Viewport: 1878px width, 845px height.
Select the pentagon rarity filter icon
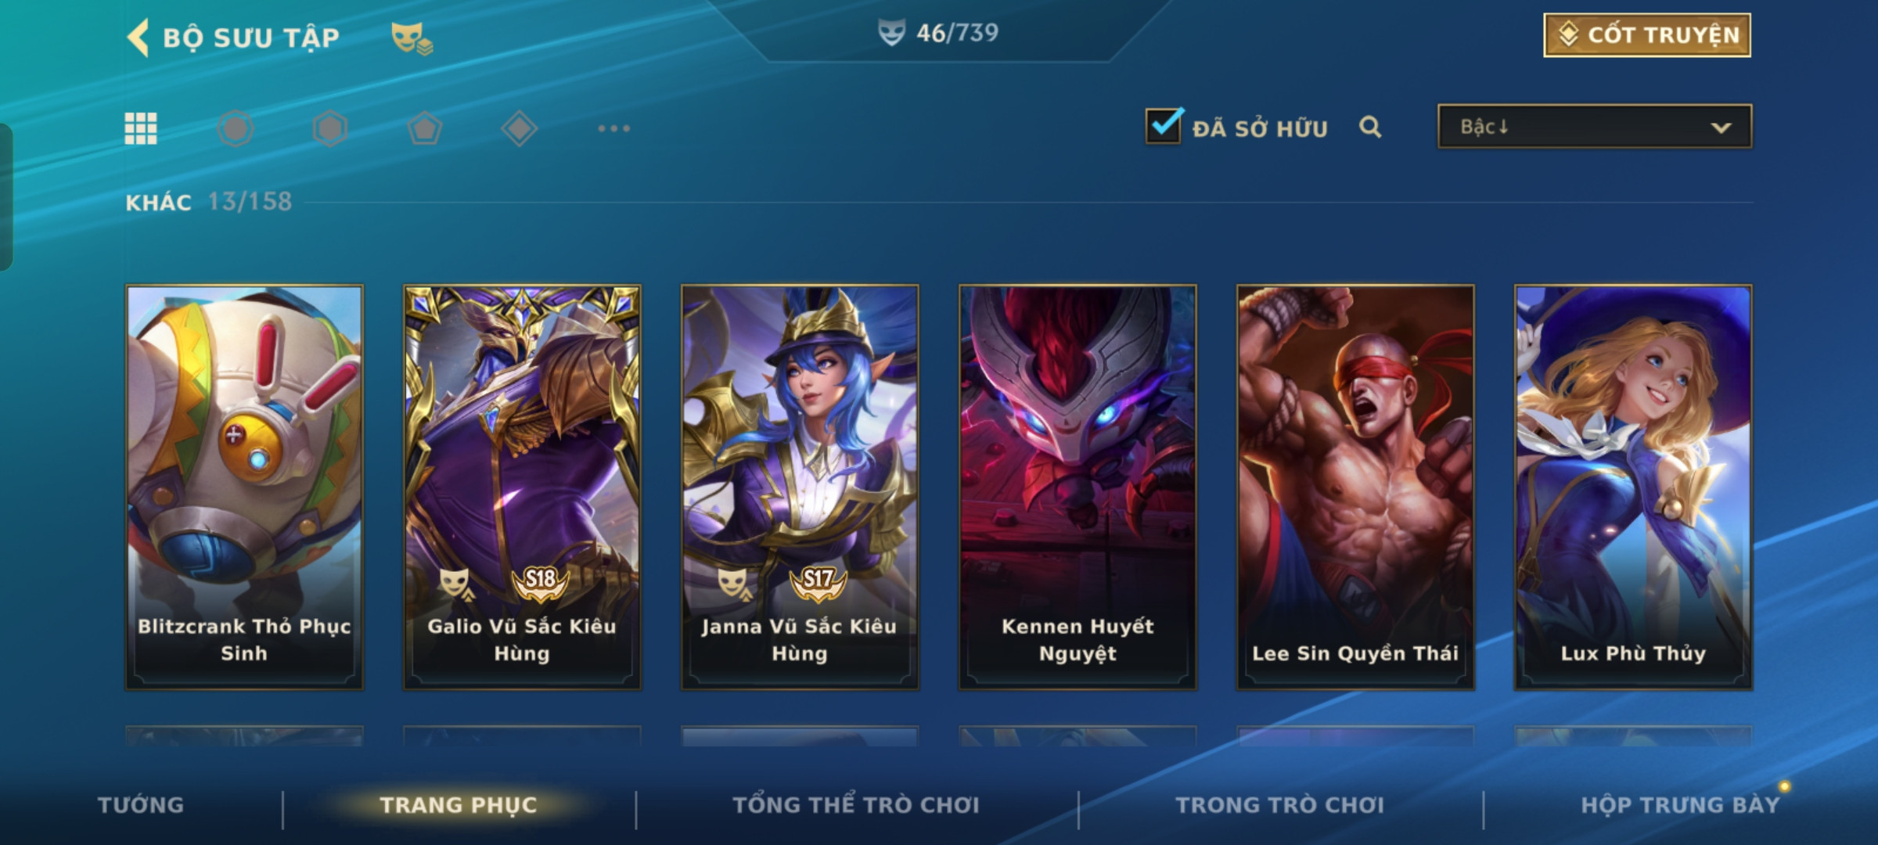pos(424,128)
